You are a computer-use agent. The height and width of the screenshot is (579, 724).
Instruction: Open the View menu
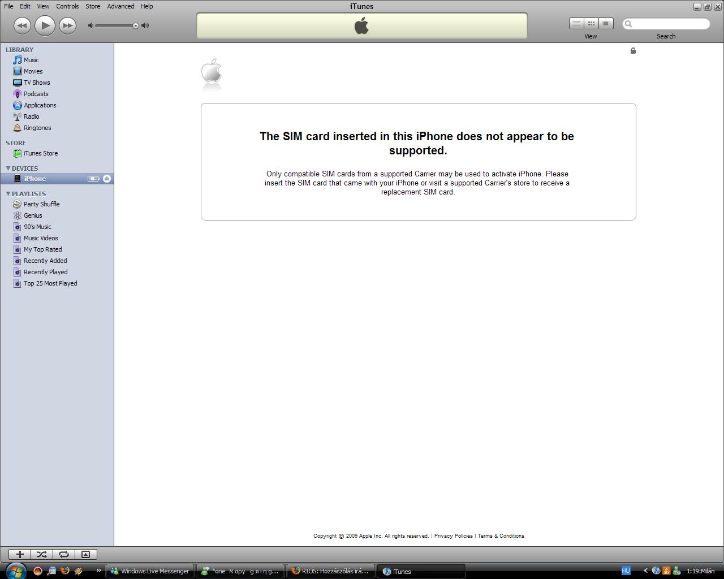point(43,6)
